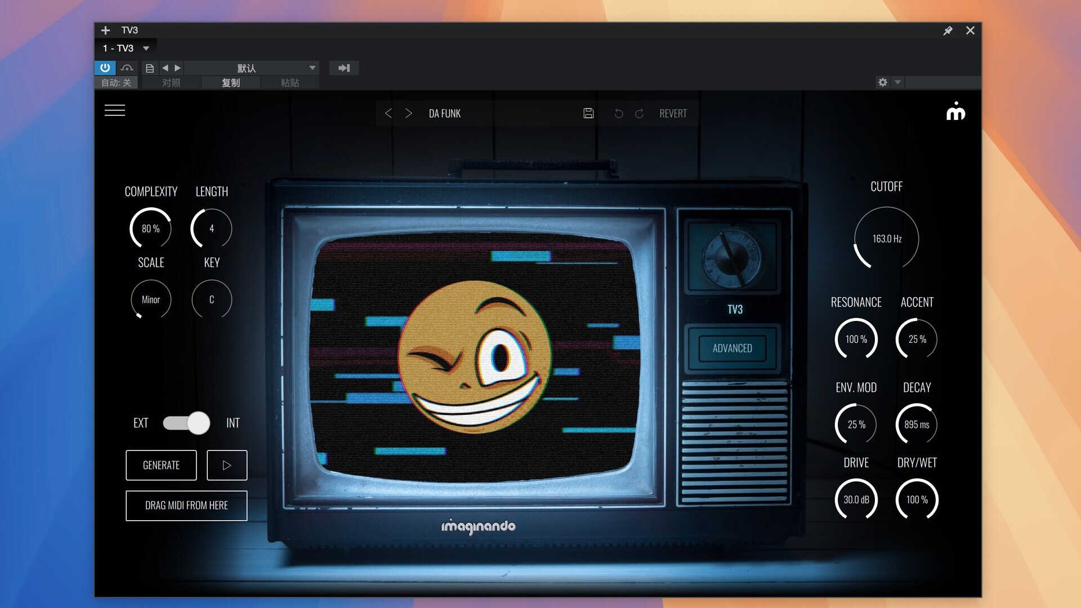Image resolution: width=1081 pixels, height=608 pixels.
Task: Save the current preset
Action: point(588,113)
